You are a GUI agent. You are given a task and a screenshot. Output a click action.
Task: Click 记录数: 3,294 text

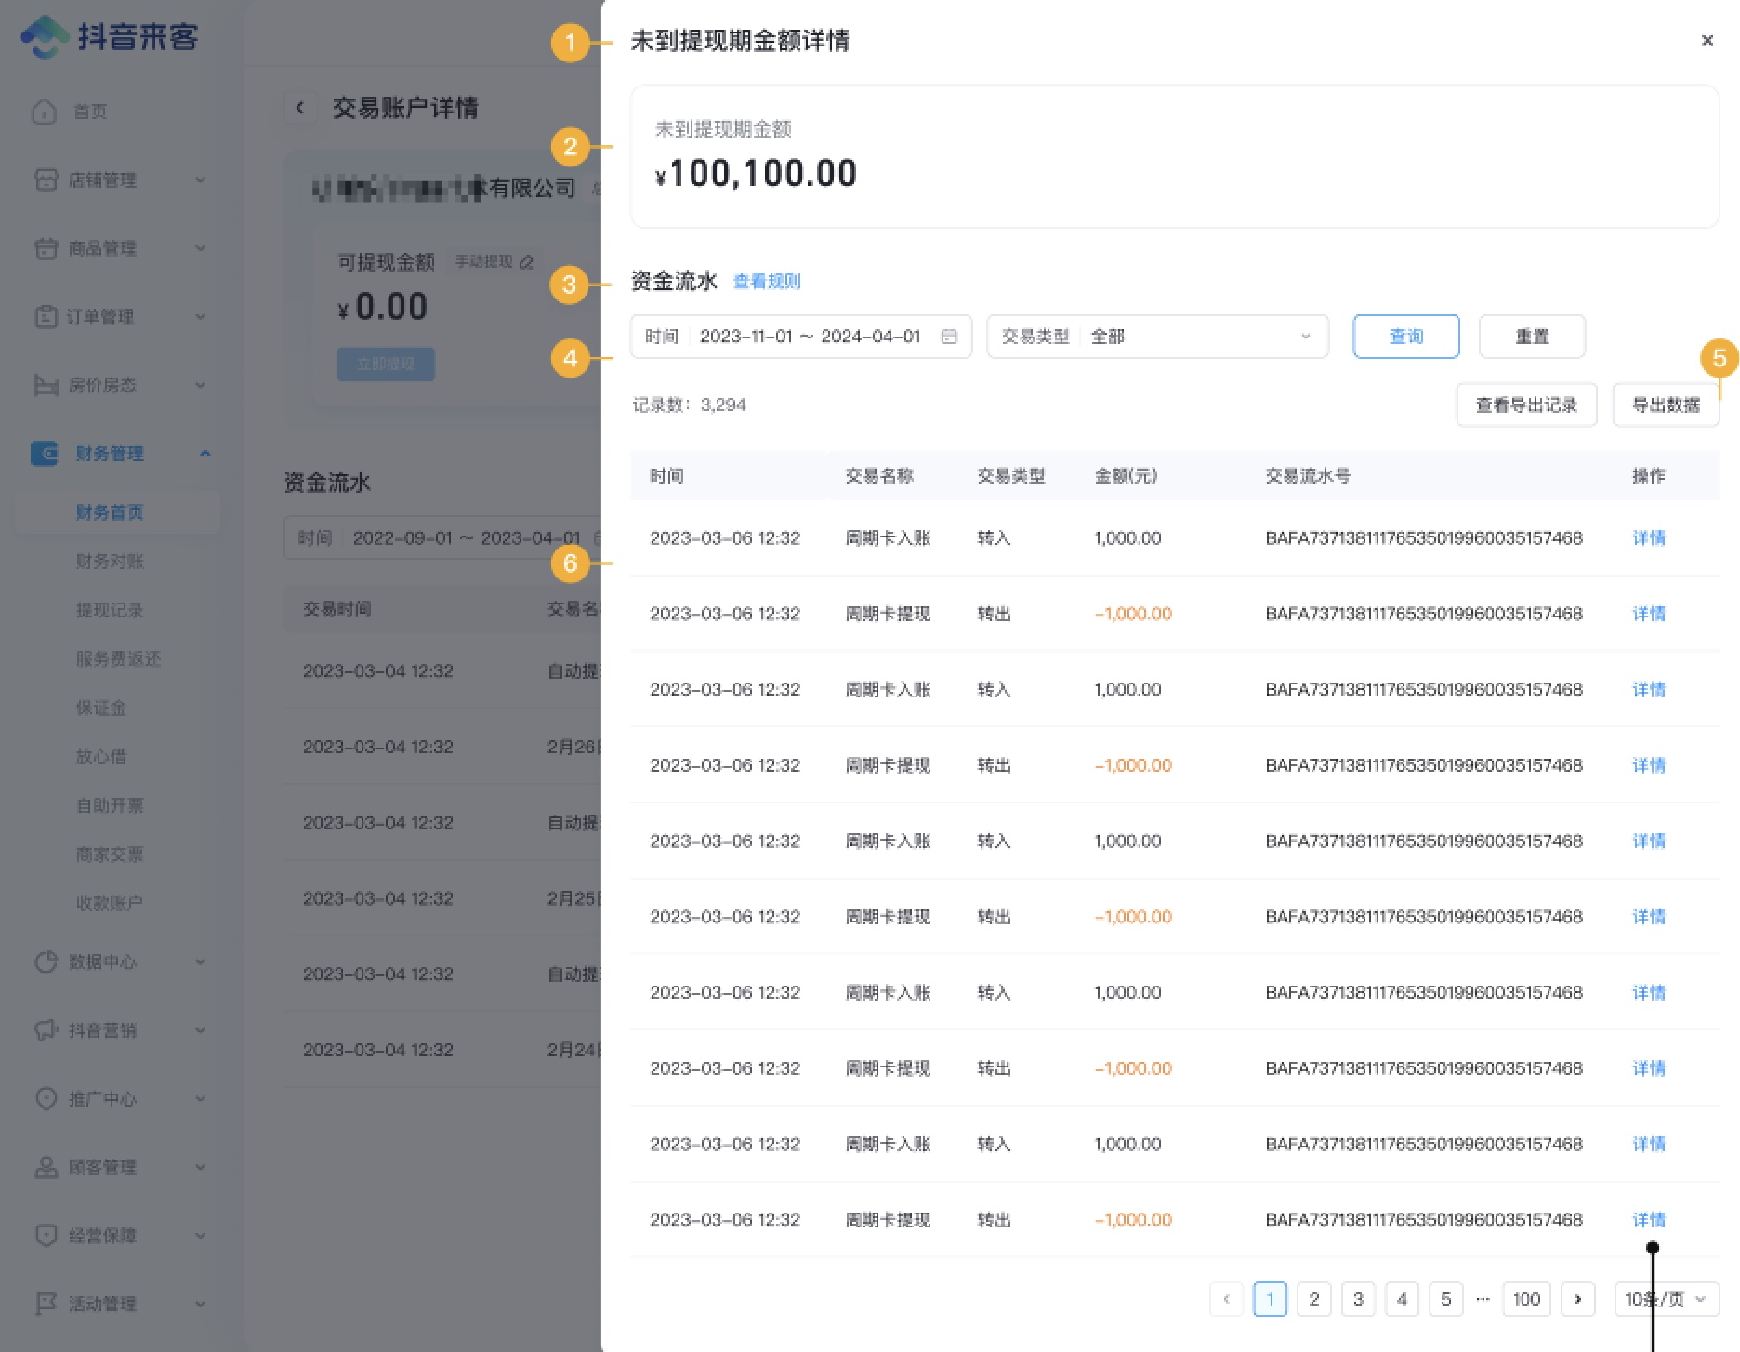[x=689, y=404]
